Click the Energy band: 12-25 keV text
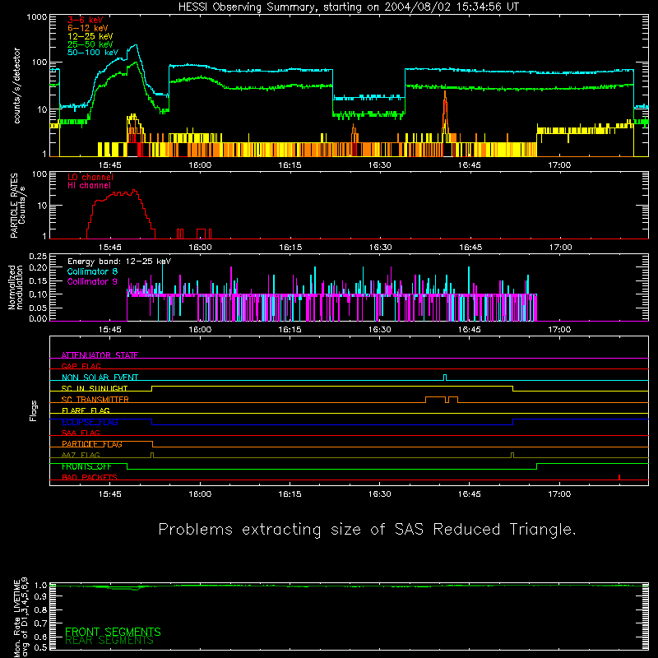 tap(119, 262)
